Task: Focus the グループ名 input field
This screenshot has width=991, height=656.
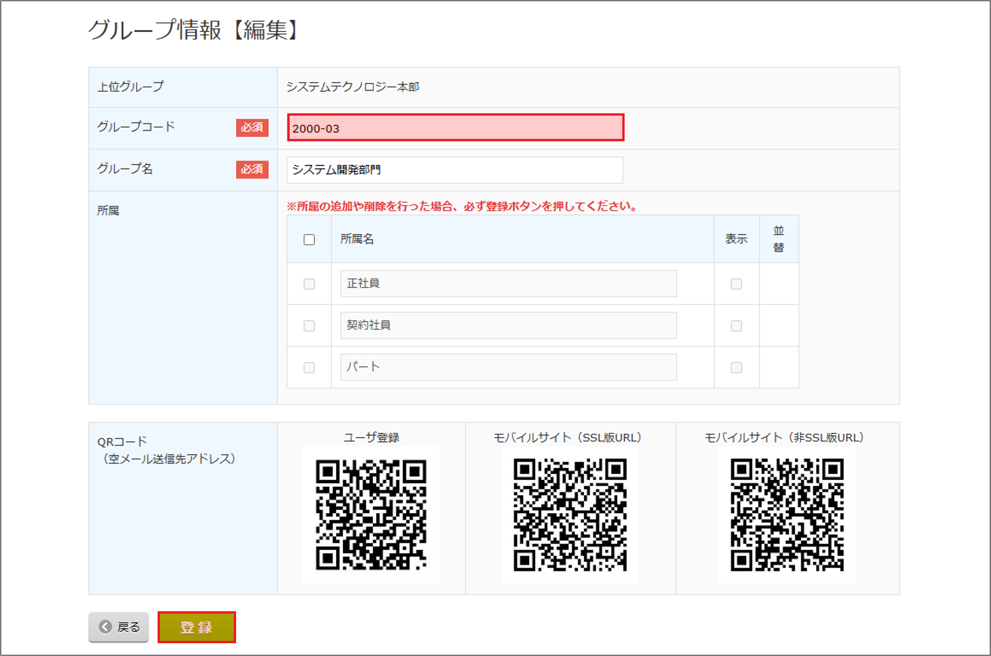Action: click(455, 170)
